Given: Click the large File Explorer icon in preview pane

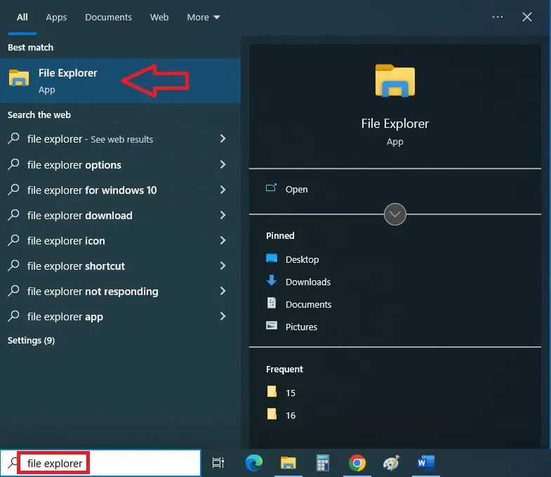Looking at the screenshot, I should click(395, 80).
